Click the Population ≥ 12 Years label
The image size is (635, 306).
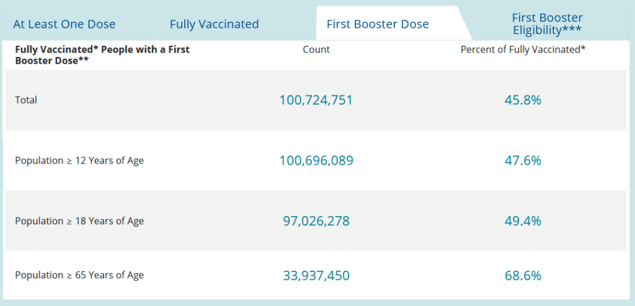pyautogui.click(x=79, y=160)
